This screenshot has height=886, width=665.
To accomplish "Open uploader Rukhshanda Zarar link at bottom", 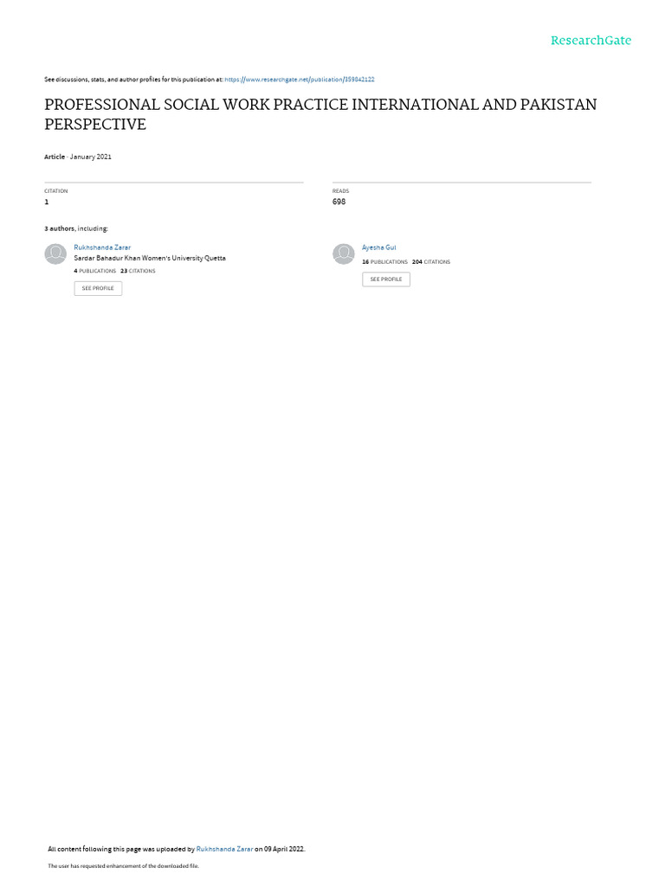I will pyautogui.click(x=224, y=849).
